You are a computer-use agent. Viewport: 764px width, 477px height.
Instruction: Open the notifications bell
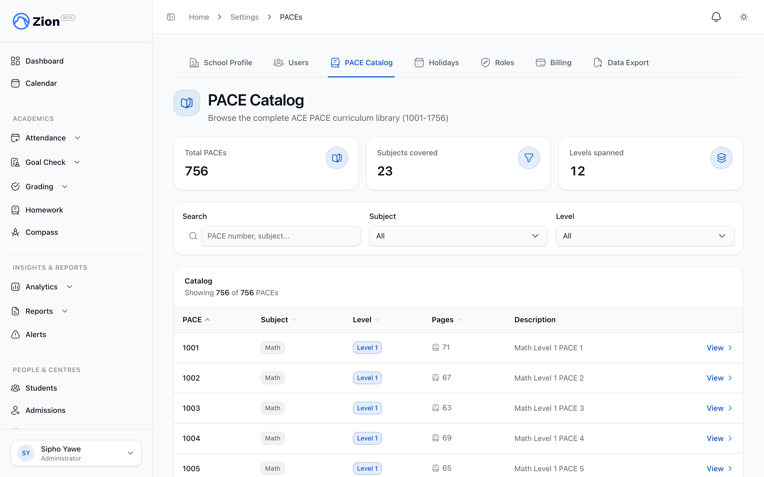point(716,17)
